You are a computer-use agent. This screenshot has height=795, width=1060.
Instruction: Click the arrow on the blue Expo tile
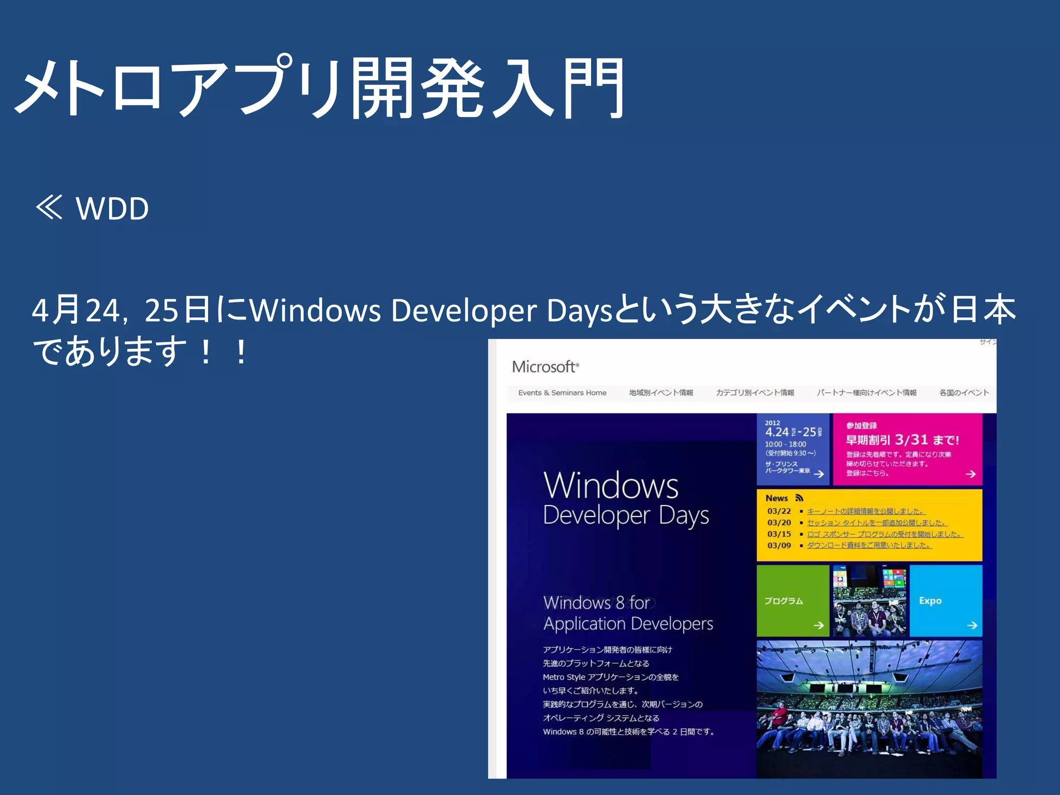point(972,625)
